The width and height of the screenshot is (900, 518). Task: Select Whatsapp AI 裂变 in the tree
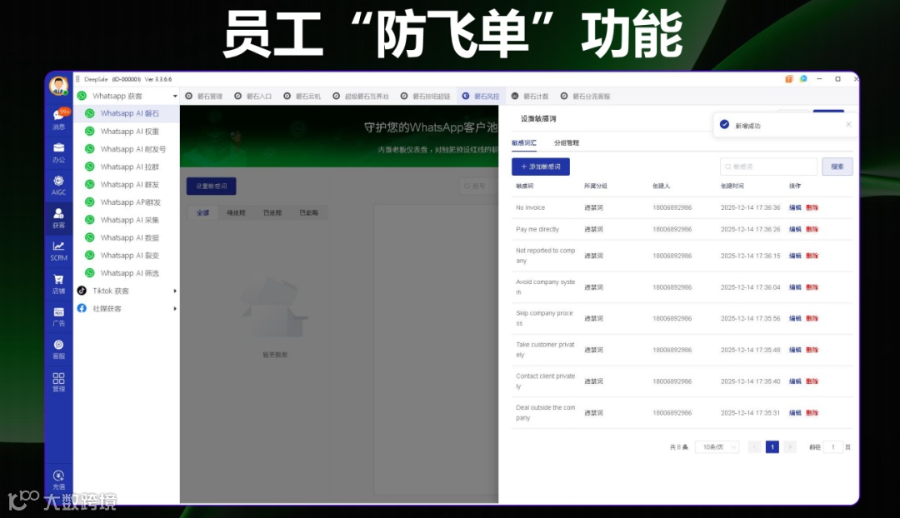click(127, 256)
